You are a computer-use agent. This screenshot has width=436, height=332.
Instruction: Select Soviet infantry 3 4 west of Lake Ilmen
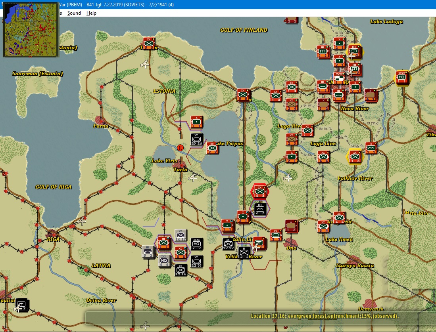pyautogui.click(x=323, y=226)
